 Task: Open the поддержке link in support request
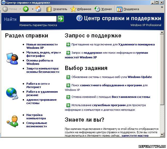(93, 53)
